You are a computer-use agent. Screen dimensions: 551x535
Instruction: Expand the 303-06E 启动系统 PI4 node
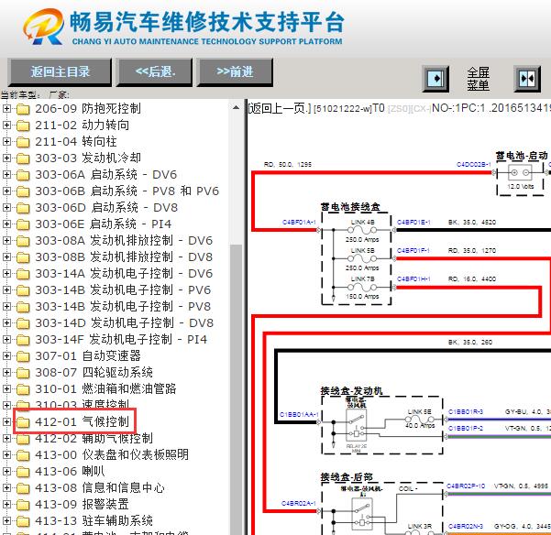(6, 224)
